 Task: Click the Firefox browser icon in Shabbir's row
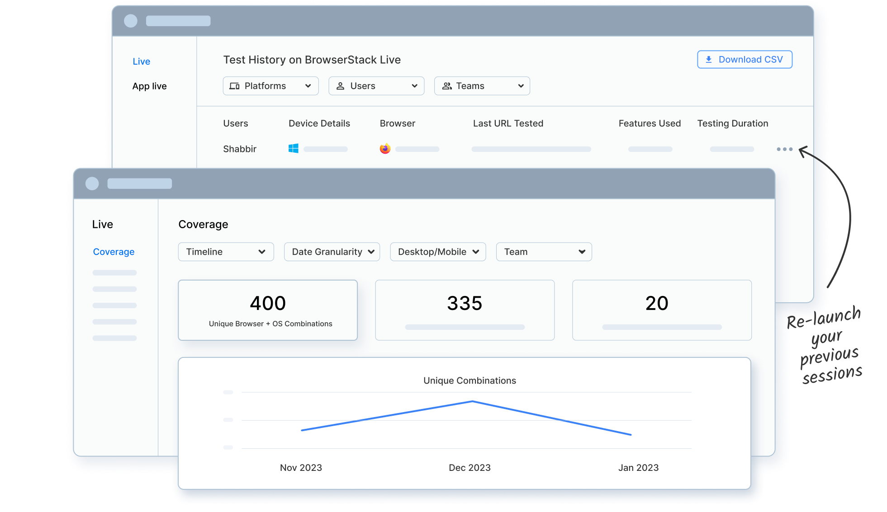click(385, 148)
